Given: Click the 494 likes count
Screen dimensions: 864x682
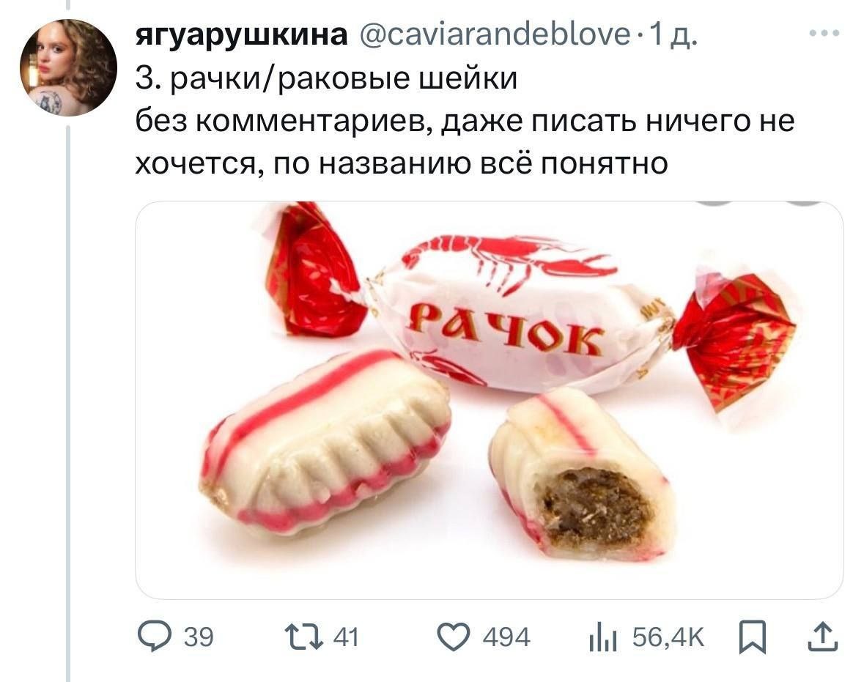Looking at the screenshot, I should click(506, 637).
